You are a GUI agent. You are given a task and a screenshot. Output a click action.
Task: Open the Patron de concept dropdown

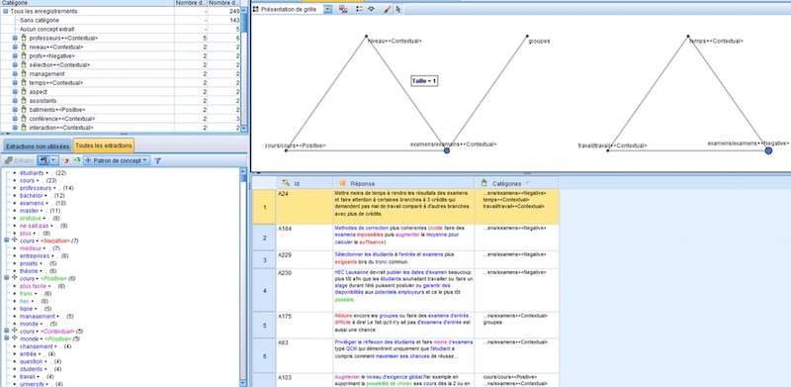pos(117,160)
